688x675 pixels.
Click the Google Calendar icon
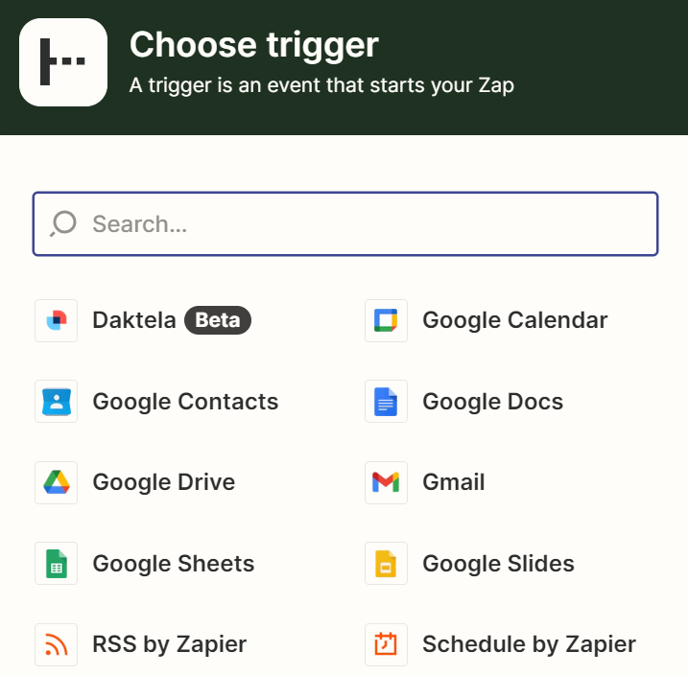pyautogui.click(x=386, y=320)
